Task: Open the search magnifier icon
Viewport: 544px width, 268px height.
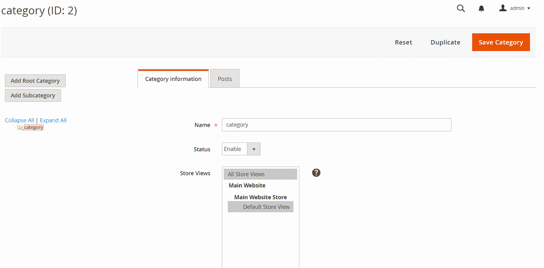Action: pos(461,8)
